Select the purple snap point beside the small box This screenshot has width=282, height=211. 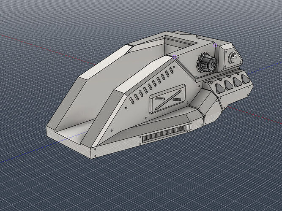click(215, 46)
